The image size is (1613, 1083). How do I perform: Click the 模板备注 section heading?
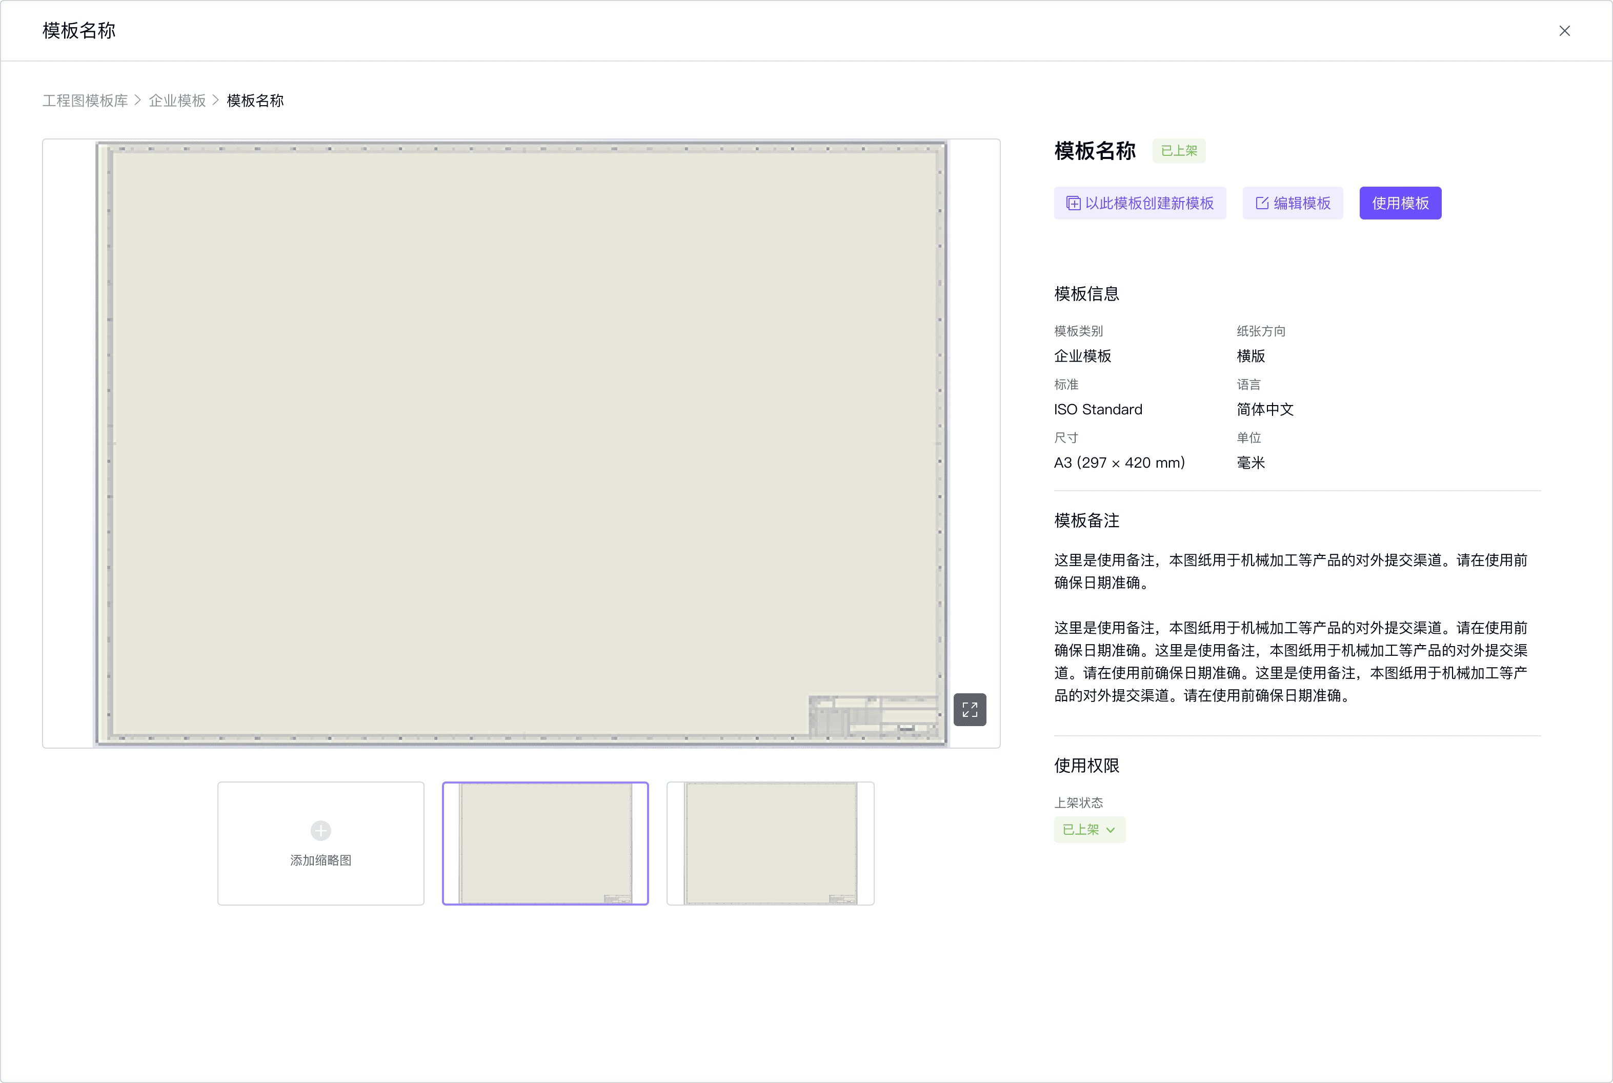tap(1086, 521)
